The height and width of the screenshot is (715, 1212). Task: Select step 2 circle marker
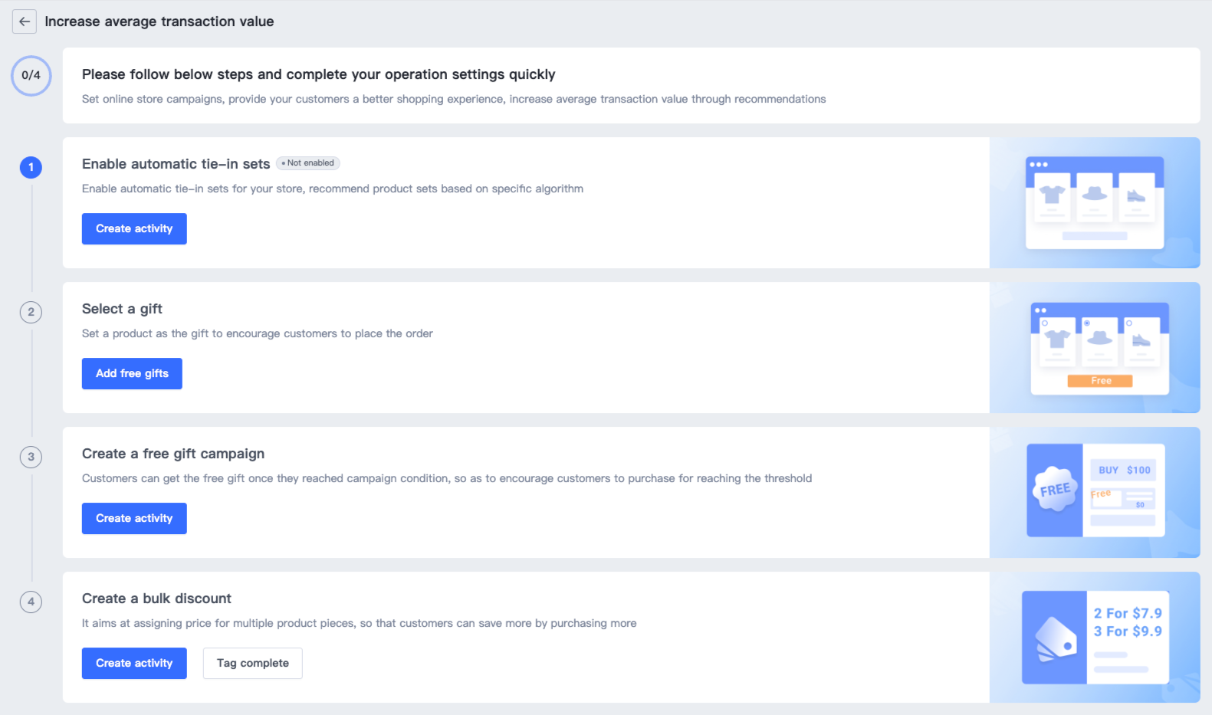point(31,312)
